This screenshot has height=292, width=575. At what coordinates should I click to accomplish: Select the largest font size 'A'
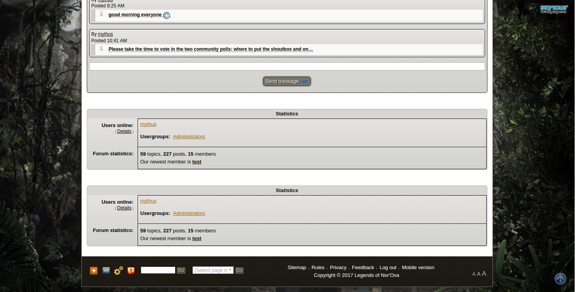coord(484,273)
